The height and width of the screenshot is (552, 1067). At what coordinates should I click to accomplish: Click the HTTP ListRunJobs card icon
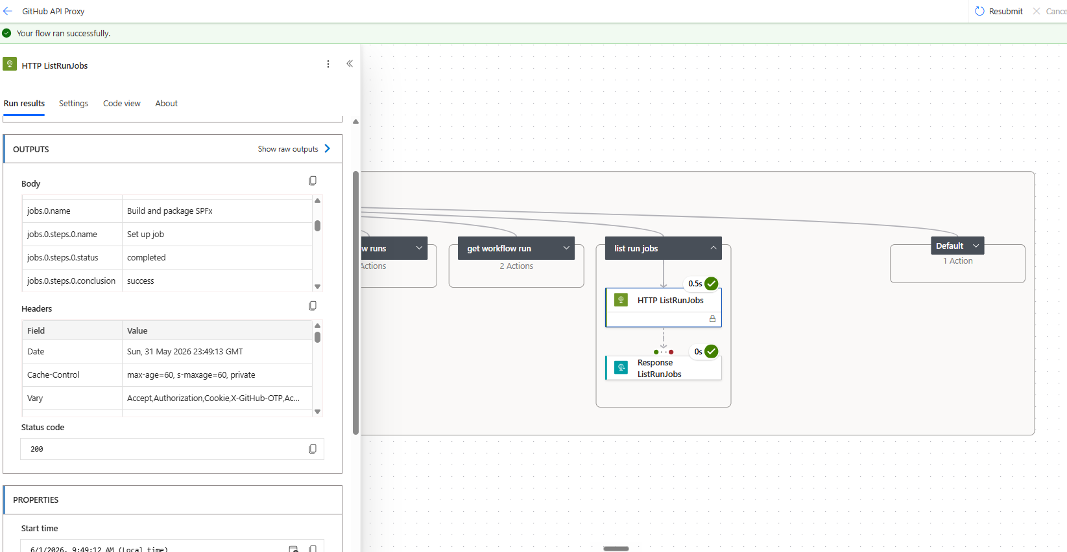click(621, 299)
